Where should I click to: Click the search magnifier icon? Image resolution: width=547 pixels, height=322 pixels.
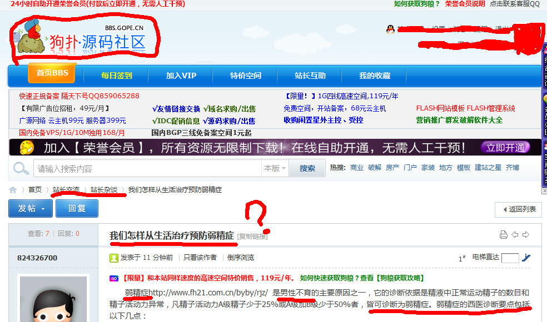coord(21,168)
